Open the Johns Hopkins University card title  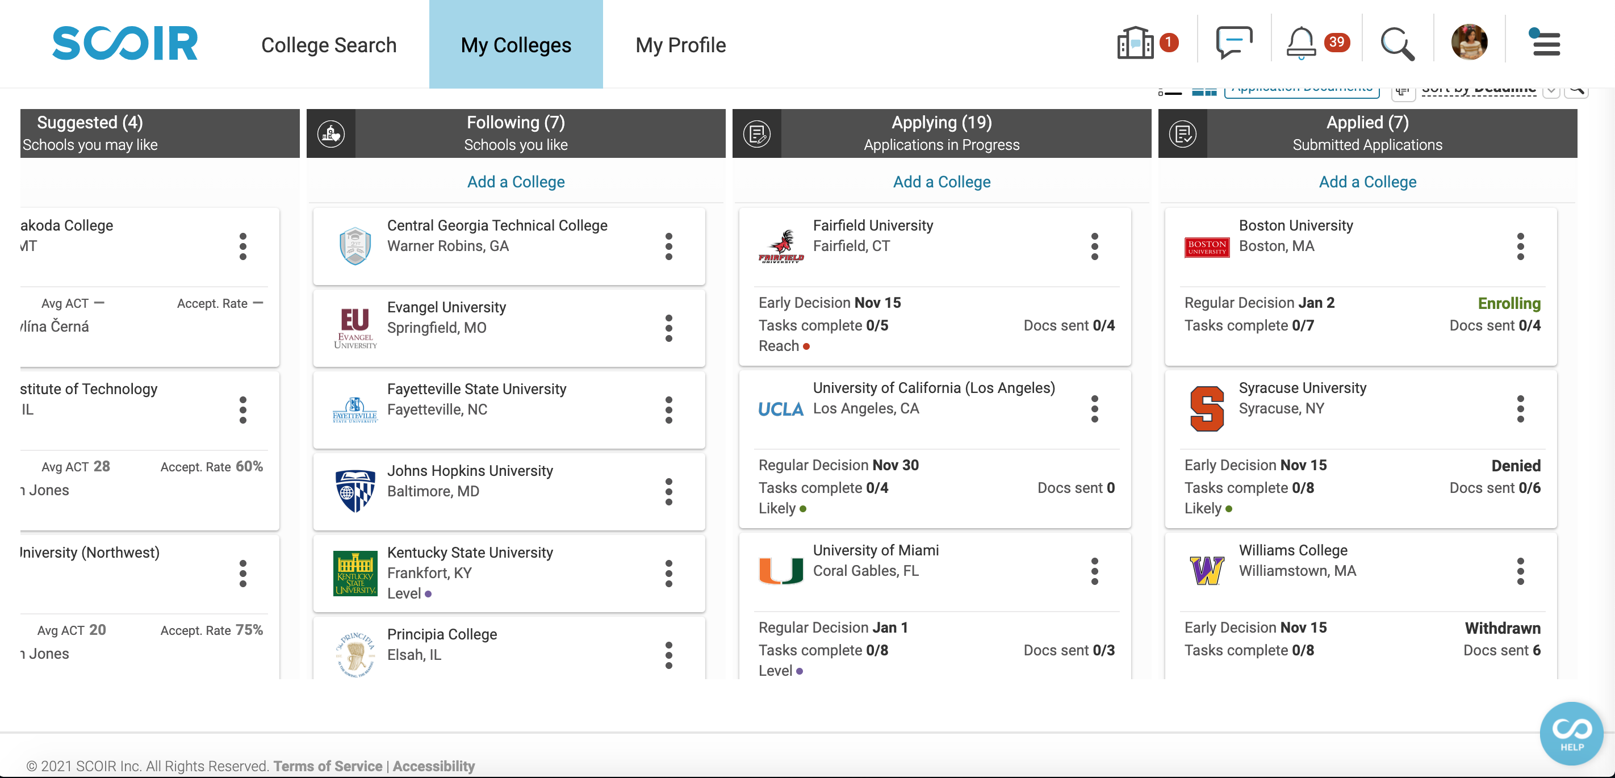click(x=470, y=471)
